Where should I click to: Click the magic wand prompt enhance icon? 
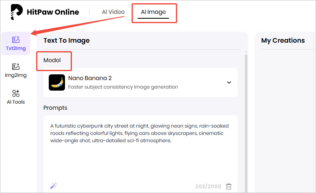(53, 186)
